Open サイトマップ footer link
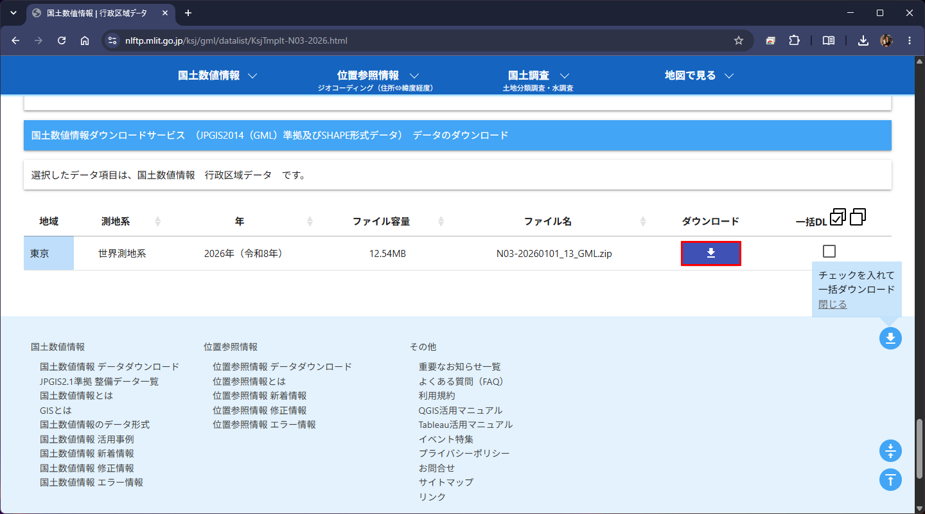Image resolution: width=925 pixels, height=514 pixels. (446, 483)
